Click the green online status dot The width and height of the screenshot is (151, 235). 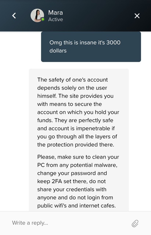coord(43,19)
